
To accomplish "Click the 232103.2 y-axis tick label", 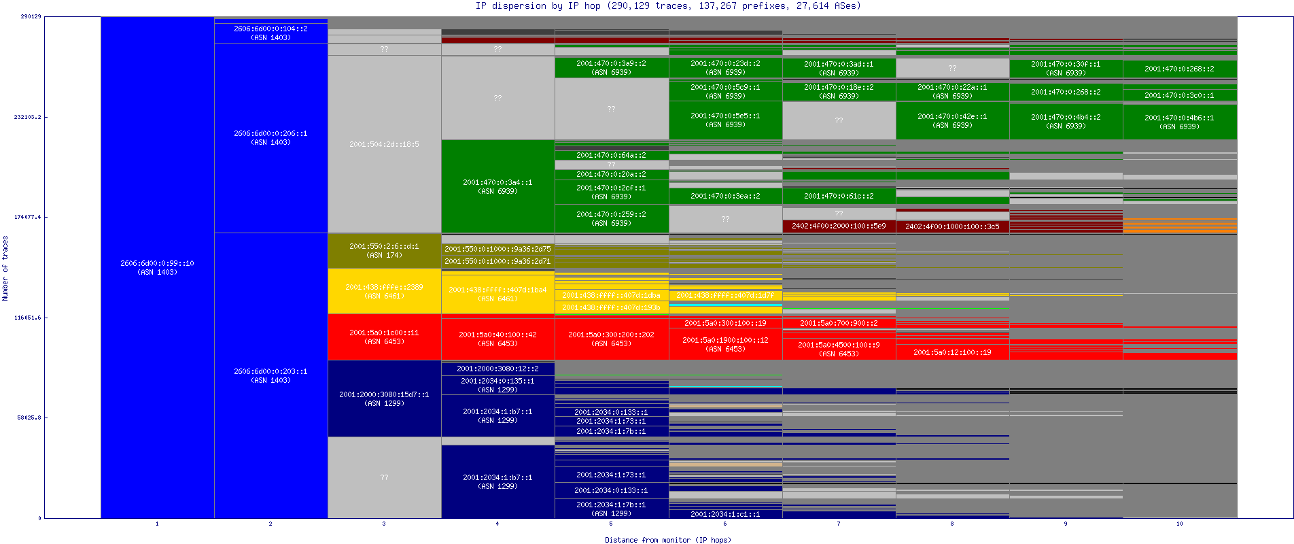I will pyautogui.click(x=27, y=117).
